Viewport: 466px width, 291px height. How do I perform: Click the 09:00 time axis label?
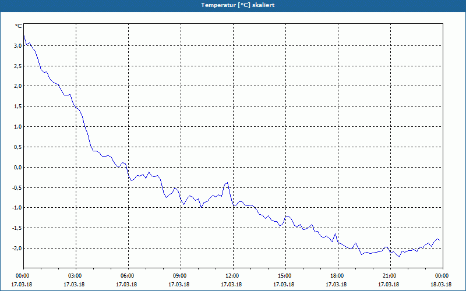click(x=181, y=276)
